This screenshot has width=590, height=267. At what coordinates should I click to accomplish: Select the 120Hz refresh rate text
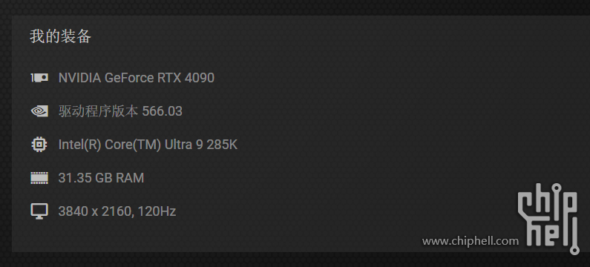157,211
